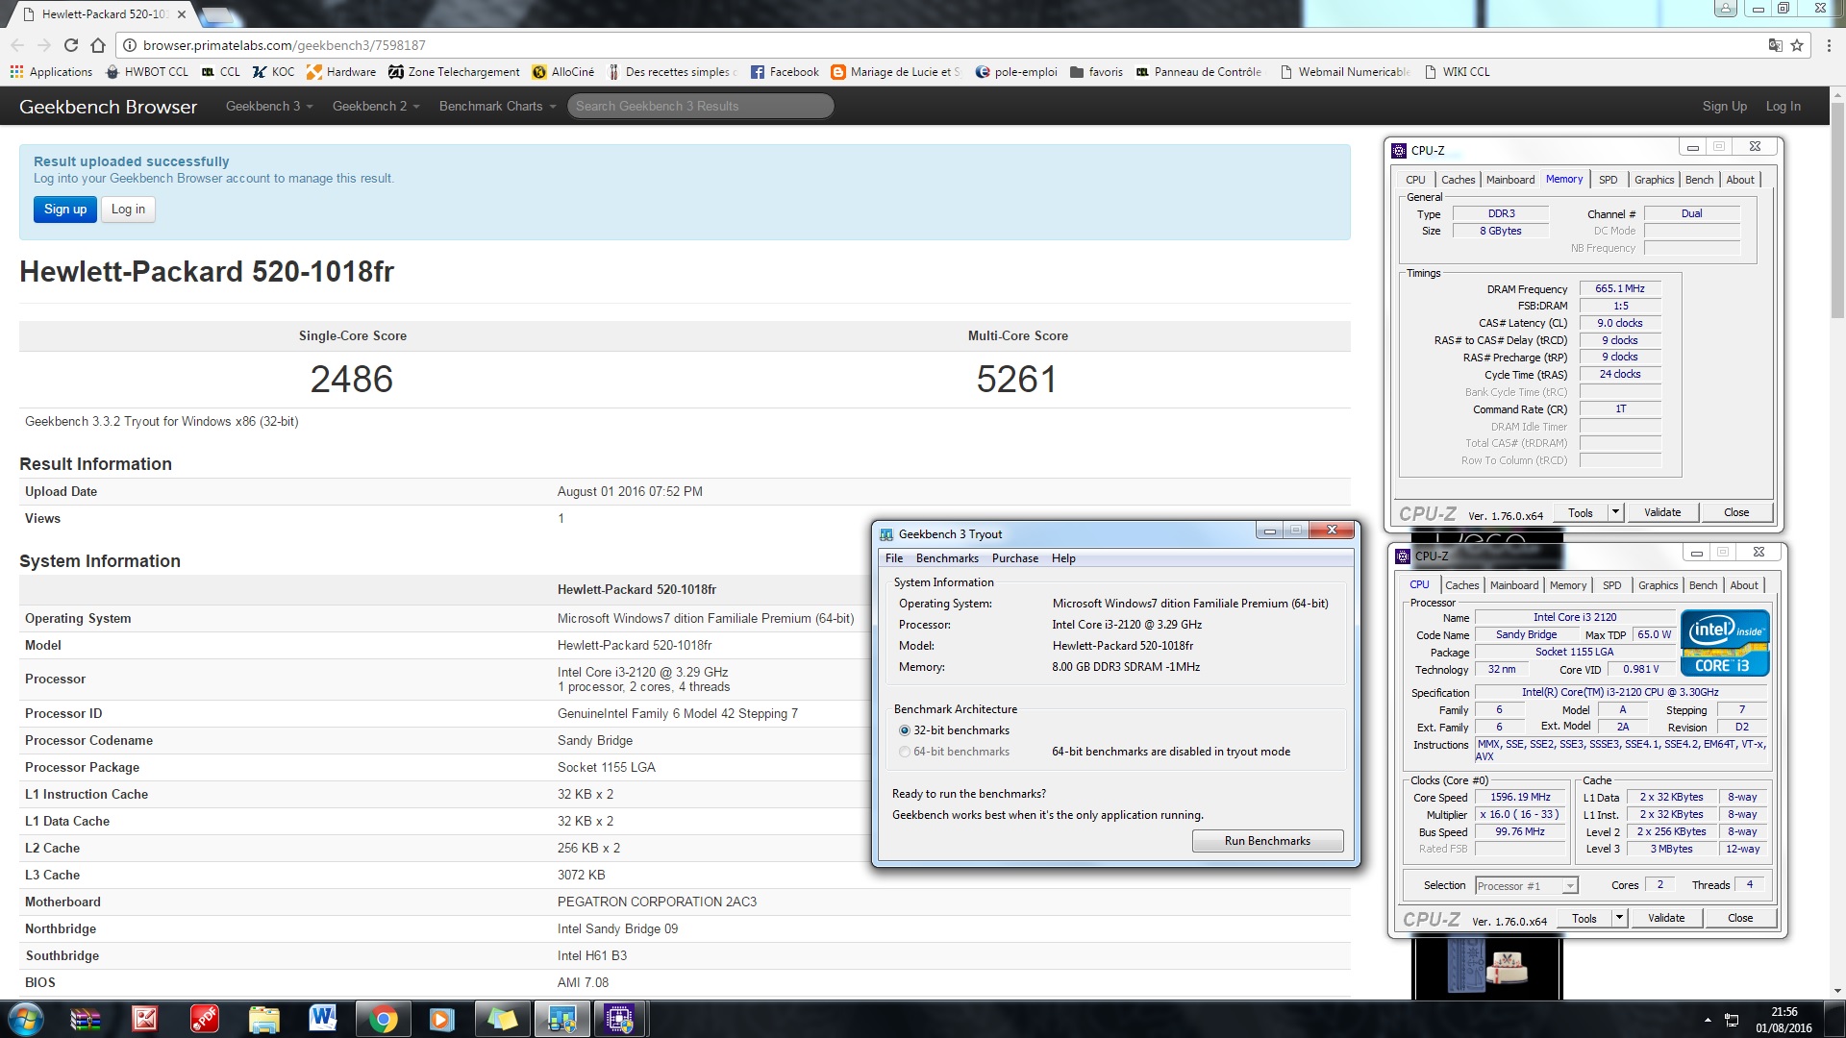The image size is (1846, 1038).
Task: Click Validate in lower CPU-Z window
Action: 1666,918
